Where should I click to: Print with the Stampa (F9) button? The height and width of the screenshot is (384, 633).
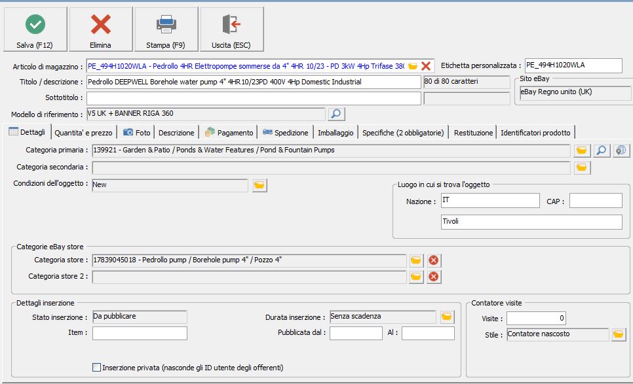pyautogui.click(x=166, y=29)
